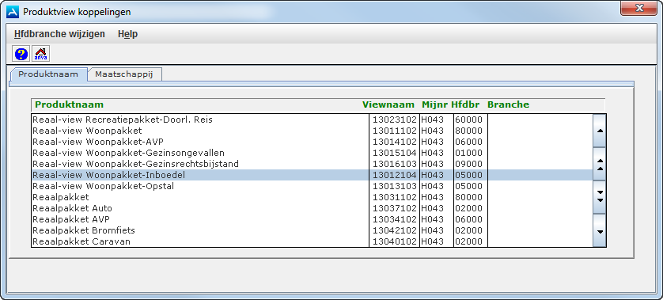
Task: Click viewnaam value 13014102
Action: click(395, 142)
